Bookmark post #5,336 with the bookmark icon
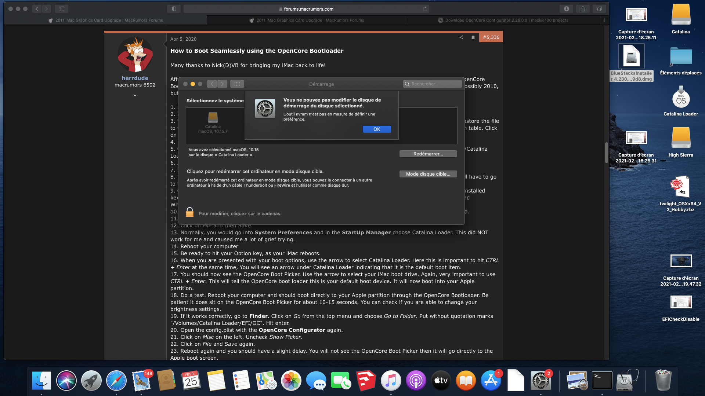 [473, 37]
